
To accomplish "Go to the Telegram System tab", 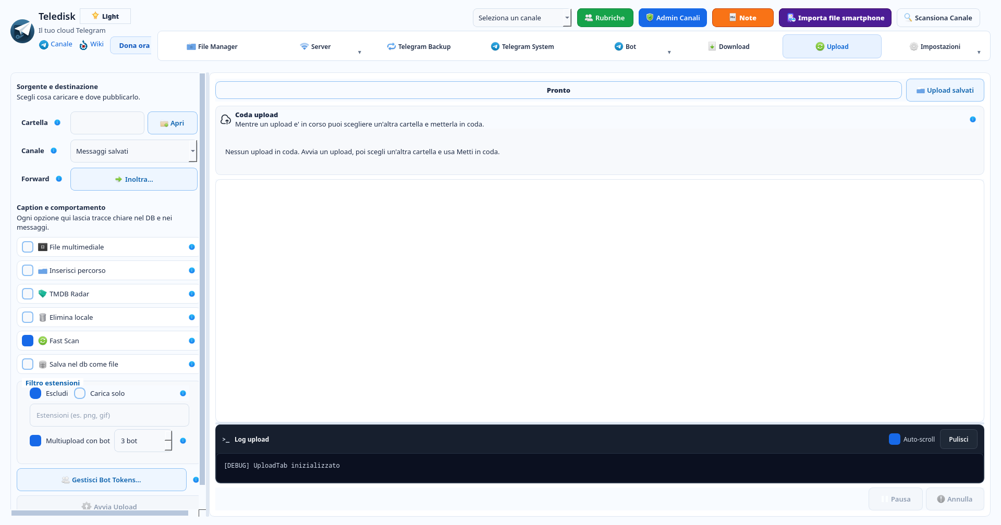I will 522,46.
